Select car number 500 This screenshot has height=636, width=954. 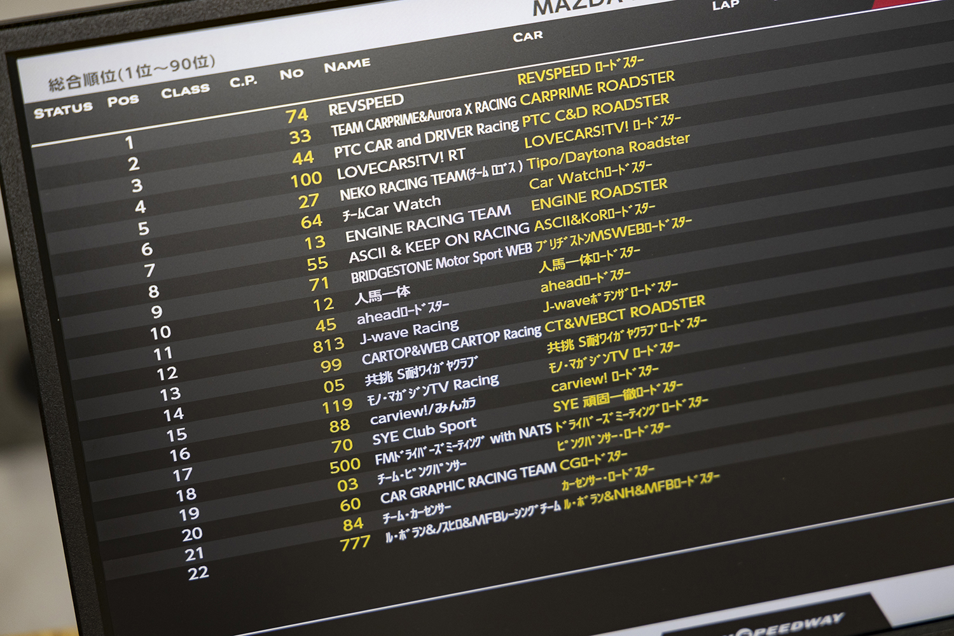pyautogui.click(x=345, y=466)
